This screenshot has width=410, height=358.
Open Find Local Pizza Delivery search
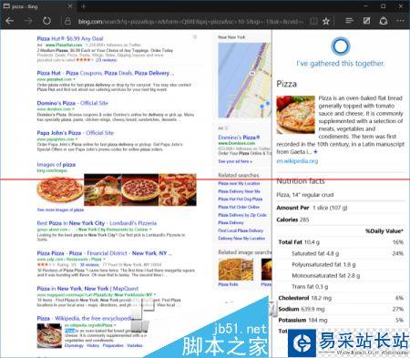pyautogui.click(x=241, y=230)
